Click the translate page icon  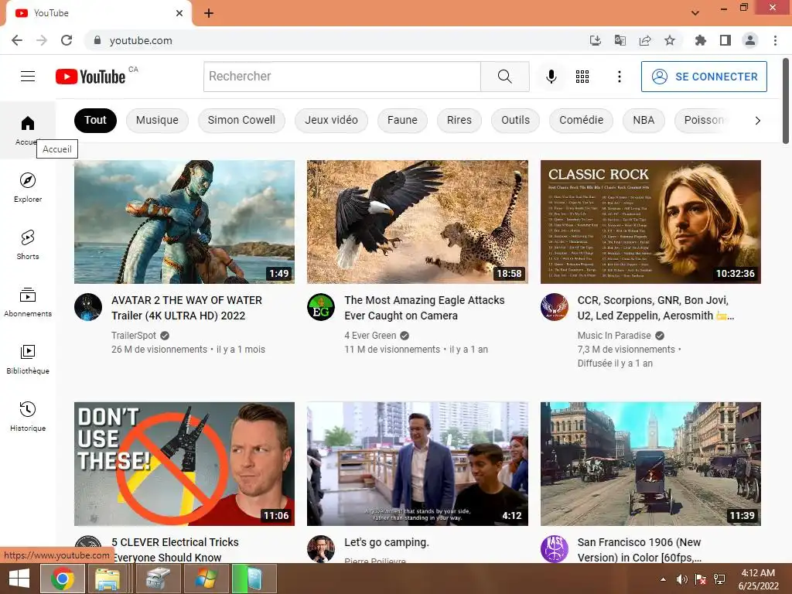(620, 40)
